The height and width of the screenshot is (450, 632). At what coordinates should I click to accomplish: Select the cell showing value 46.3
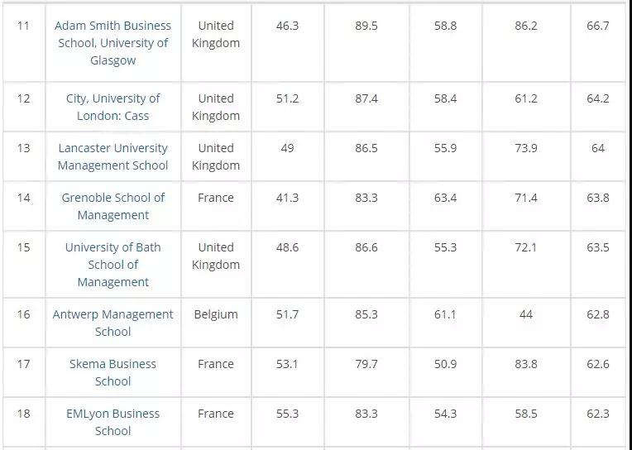coord(287,26)
